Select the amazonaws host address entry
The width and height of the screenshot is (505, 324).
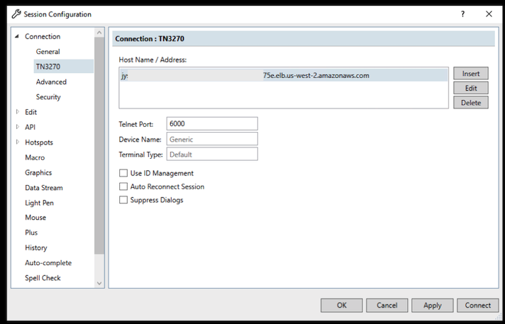tap(284, 75)
